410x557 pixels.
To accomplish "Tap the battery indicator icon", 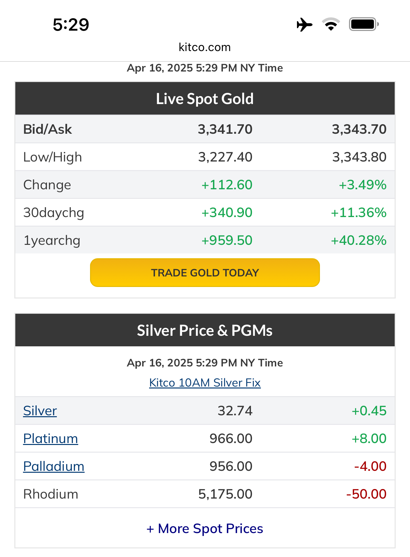I will (363, 24).
